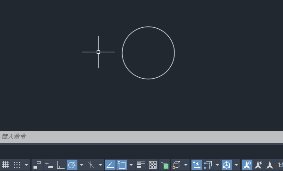Open the snap mode dropdown arrow
This screenshot has width=283, height=171.
click(x=26, y=165)
